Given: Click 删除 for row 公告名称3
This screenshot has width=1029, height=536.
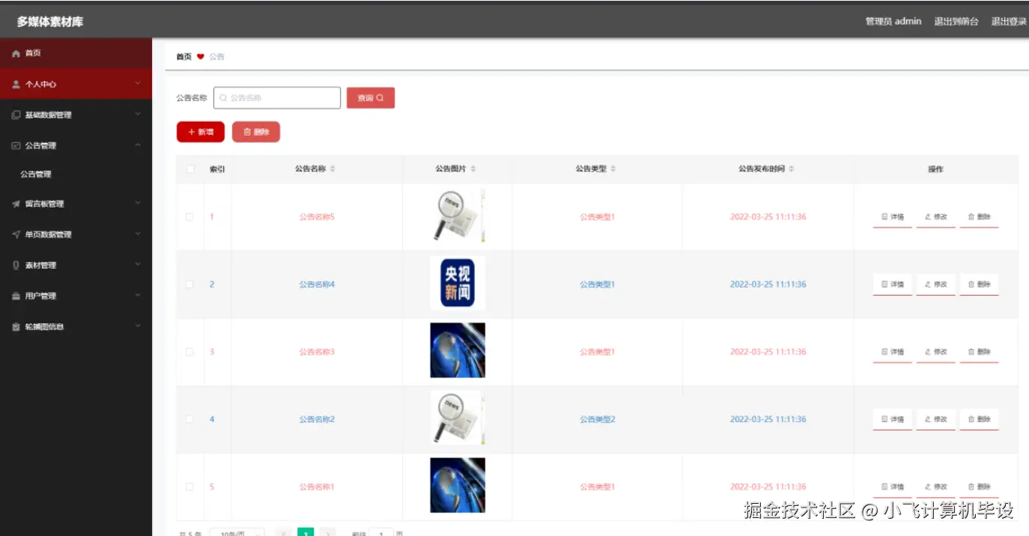Looking at the screenshot, I should 980,352.
